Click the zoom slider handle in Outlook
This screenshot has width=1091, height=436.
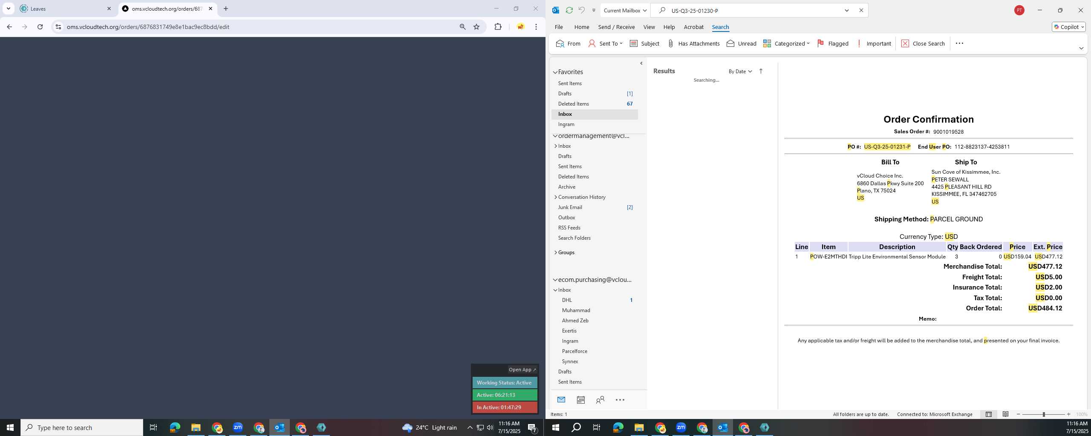click(x=1044, y=414)
